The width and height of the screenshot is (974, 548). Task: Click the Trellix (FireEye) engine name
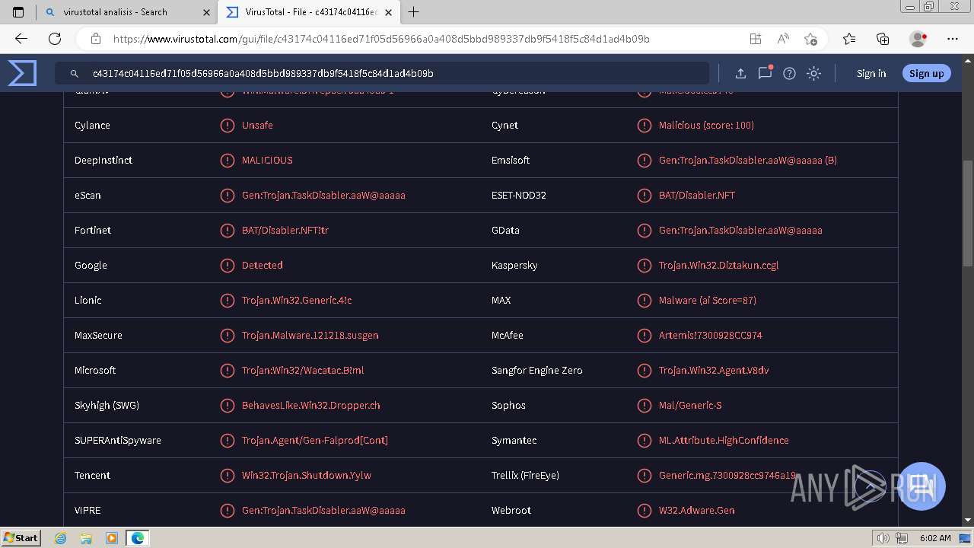point(525,476)
